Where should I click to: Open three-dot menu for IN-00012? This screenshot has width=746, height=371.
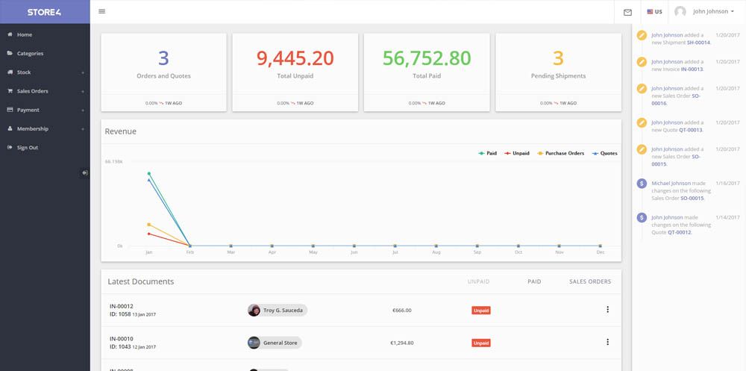coord(607,310)
